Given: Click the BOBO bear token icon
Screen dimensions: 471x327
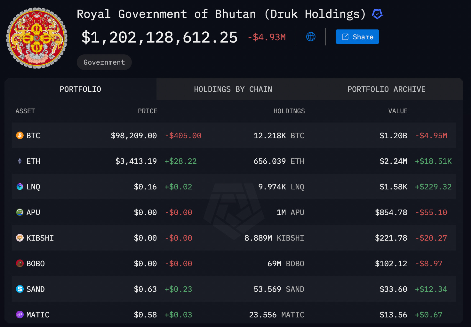Looking at the screenshot, I should (x=20, y=263).
